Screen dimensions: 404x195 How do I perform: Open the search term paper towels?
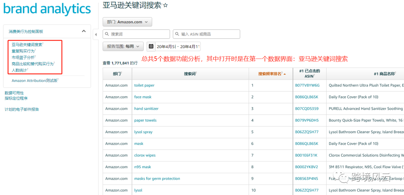pos(145,120)
